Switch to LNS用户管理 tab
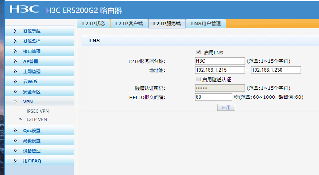The height and width of the screenshot is (175, 319). pos(206,23)
